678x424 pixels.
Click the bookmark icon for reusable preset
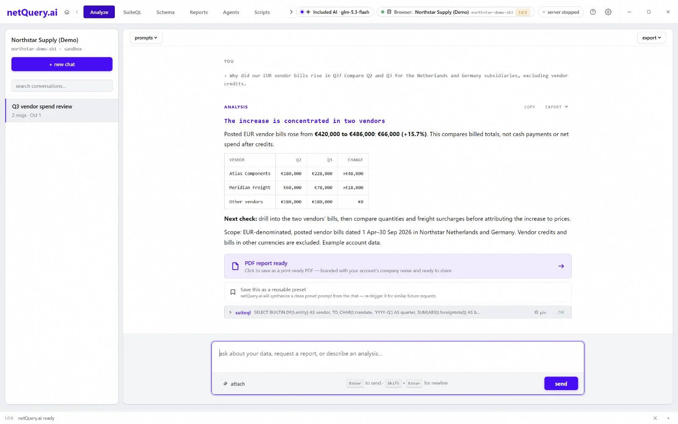pos(233,292)
